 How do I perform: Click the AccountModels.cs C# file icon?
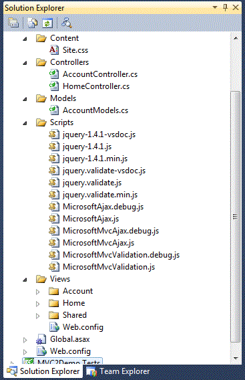54,110
